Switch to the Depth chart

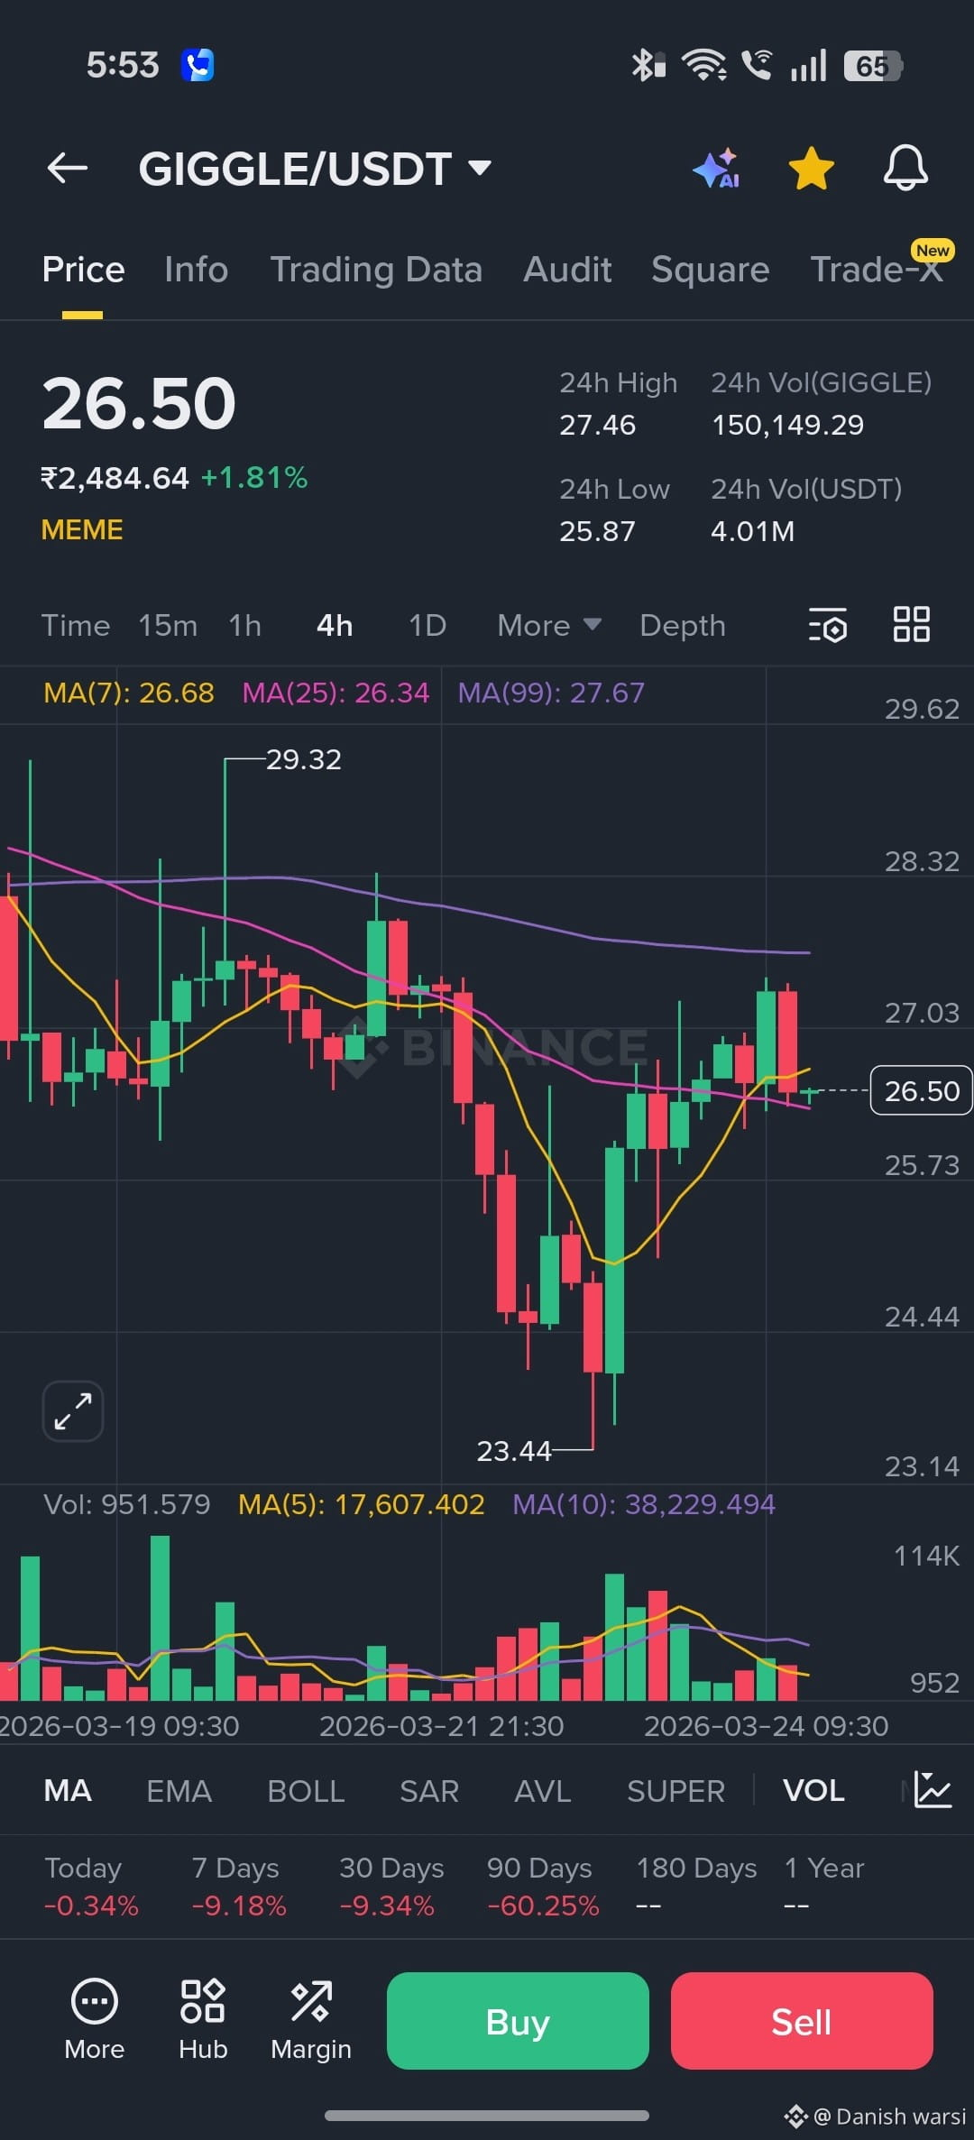[683, 625]
